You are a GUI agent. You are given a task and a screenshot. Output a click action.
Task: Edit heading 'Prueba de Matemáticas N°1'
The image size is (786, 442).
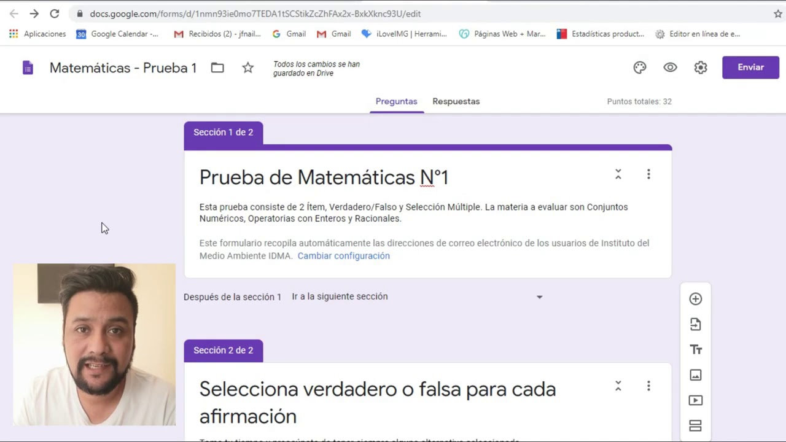[324, 177]
